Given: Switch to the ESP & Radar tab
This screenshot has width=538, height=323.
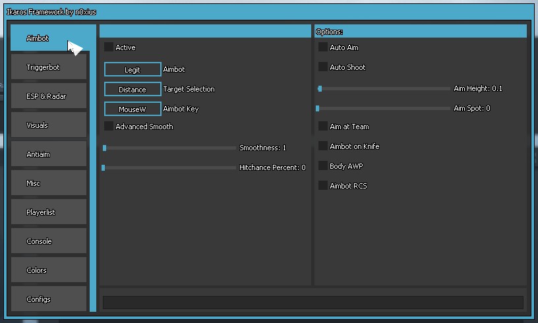Looking at the screenshot, I should [49, 96].
